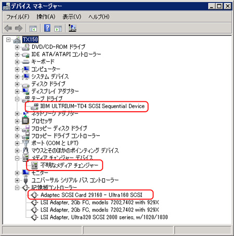234x236 pixels.
Task: Click the scan for hardware changes icon
Action: coord(72,28)
